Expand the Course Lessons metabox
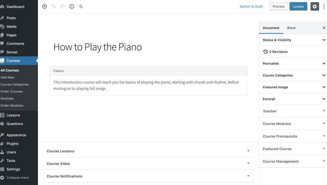 (148, 151)
